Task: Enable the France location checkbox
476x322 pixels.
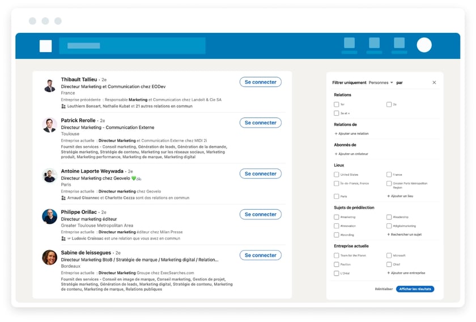Action: coord(389,175)
